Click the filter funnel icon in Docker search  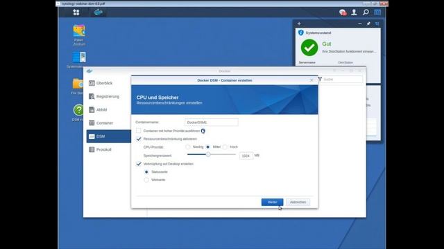(x=320, y=79)
